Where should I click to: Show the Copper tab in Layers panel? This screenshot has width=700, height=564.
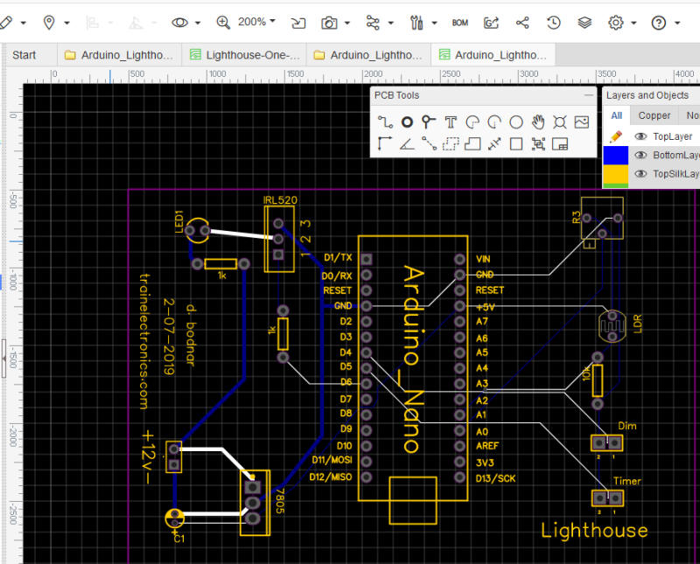tap(654, 115)
